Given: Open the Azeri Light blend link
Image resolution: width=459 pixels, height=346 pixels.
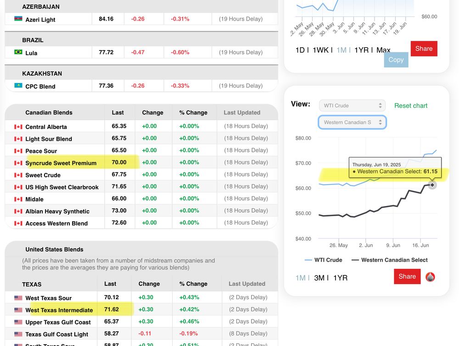Looking at the screenshot, I should [40, 20].
